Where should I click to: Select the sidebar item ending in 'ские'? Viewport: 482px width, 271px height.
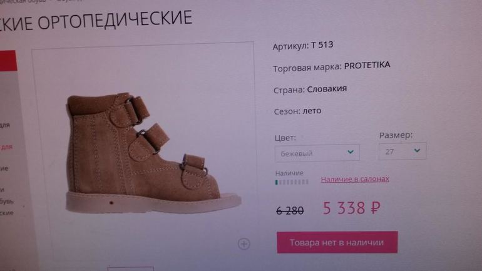[7, 213]
